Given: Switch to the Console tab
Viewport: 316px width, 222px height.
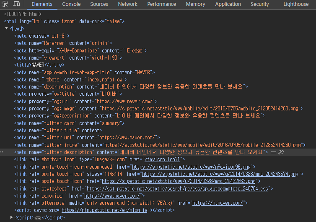Looking at the screenshot, I should 71,4.
